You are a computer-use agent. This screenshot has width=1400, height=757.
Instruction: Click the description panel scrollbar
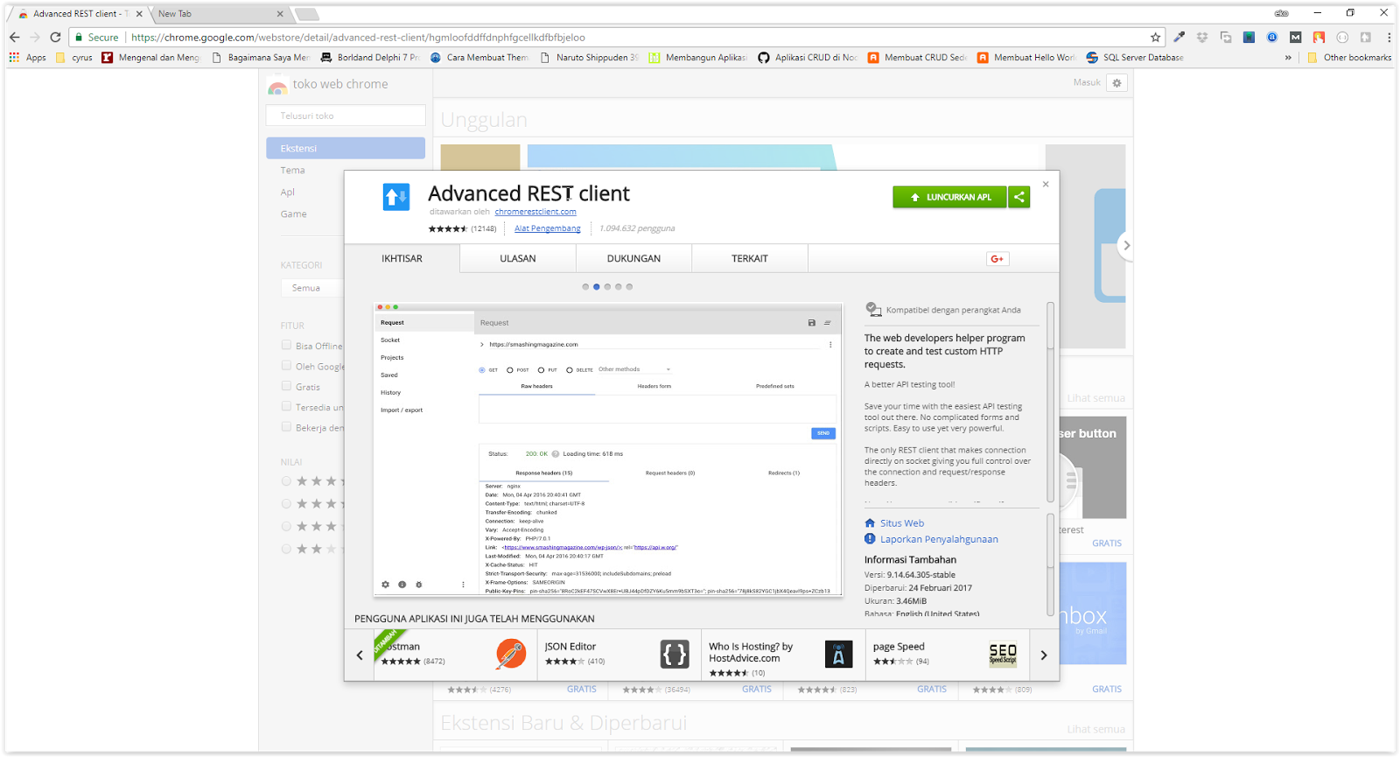click(1051, 403)
